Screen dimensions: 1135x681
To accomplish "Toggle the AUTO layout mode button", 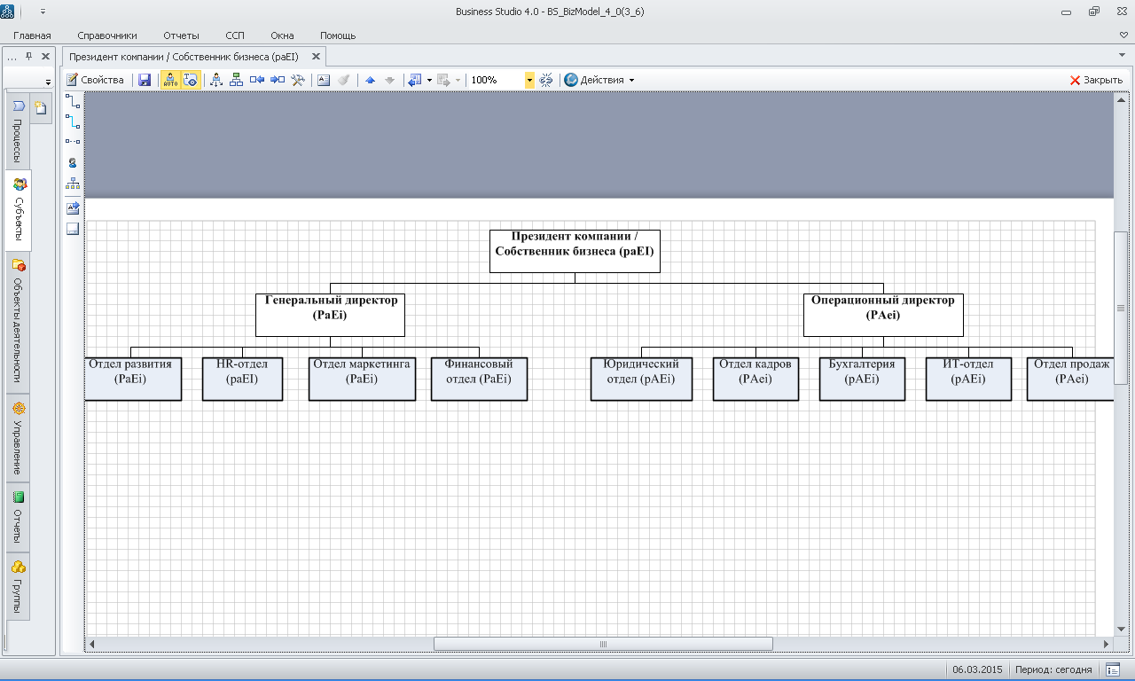I will pyautogui.click(x=170, y=80).
